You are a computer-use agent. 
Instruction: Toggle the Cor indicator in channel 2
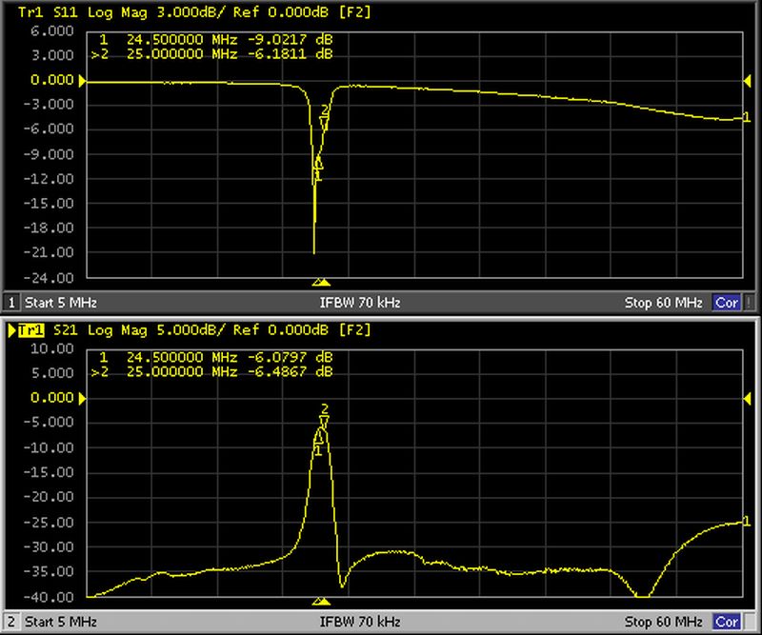[727, 622]
